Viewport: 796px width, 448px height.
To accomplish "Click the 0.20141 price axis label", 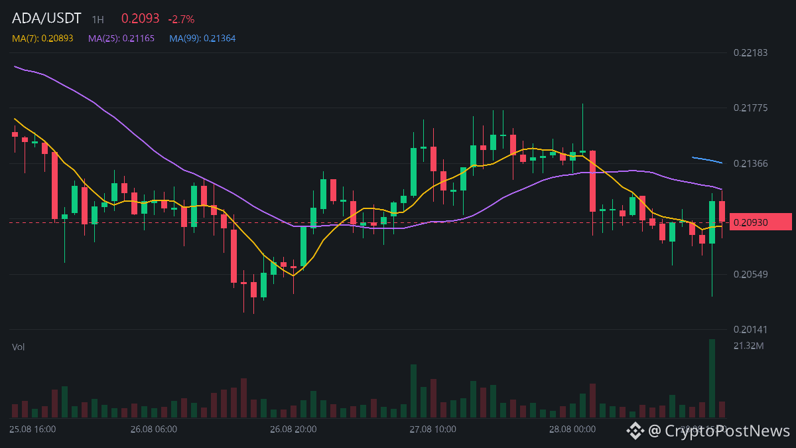I will pyautogui.click(x=750, y=330).
